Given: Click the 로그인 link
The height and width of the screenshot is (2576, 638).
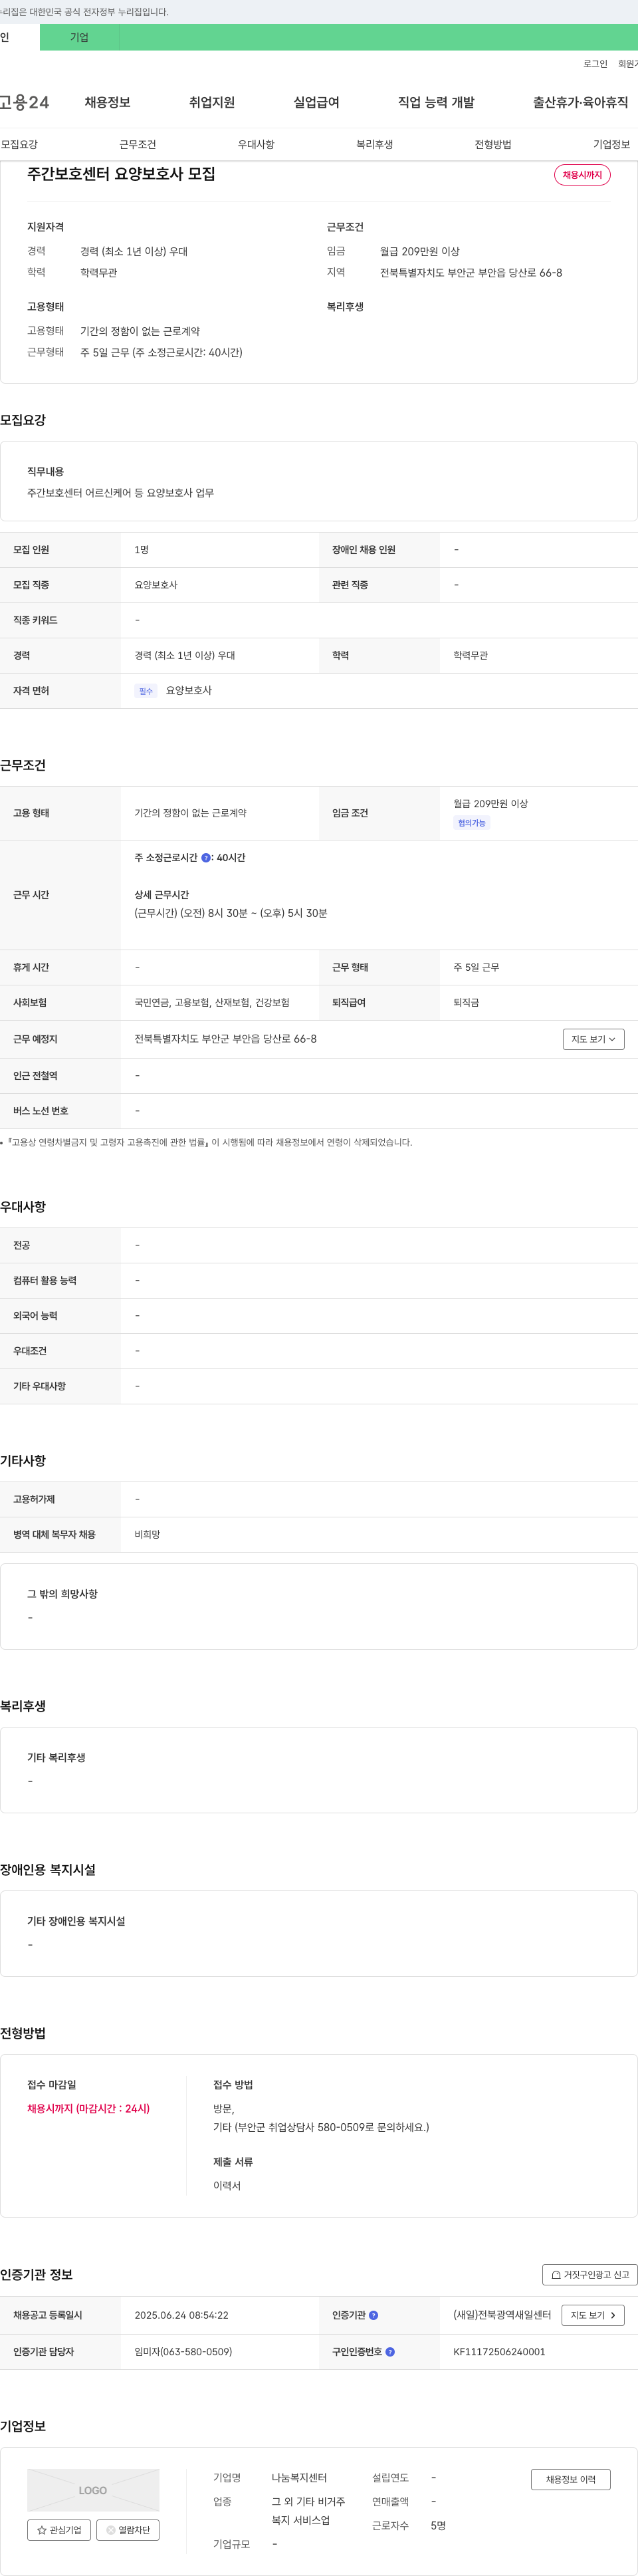Looking at the screenshot, I should point(595,64).
